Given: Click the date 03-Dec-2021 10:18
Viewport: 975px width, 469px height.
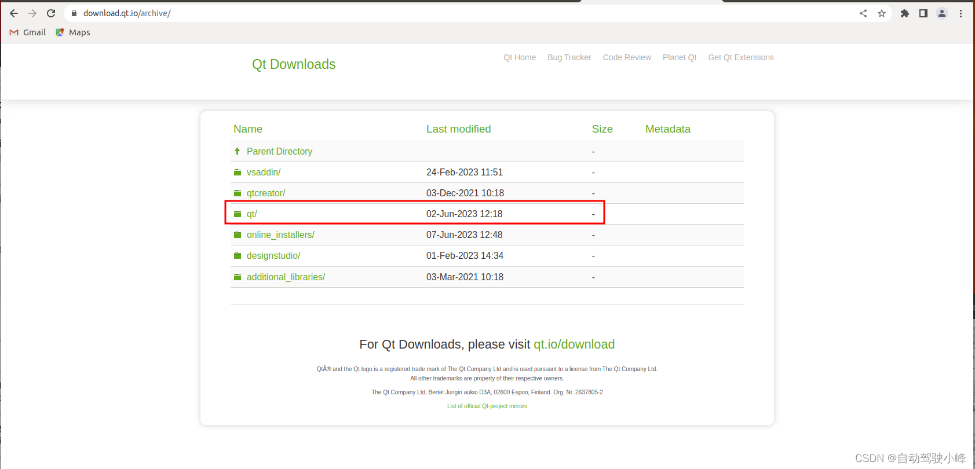Looking at the screenshot, I should pyautogui.click(x=465, y=193).
